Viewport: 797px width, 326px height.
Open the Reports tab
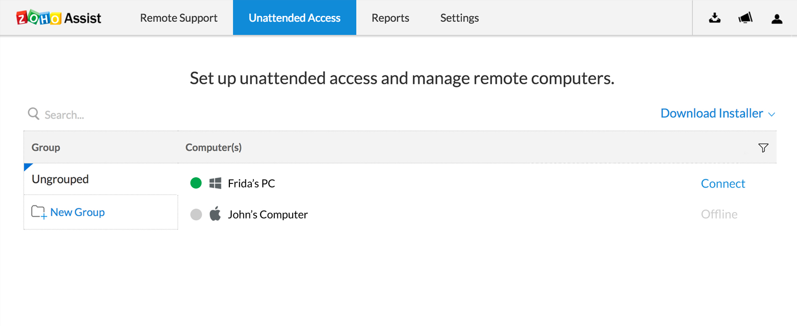tap(390, 18)
